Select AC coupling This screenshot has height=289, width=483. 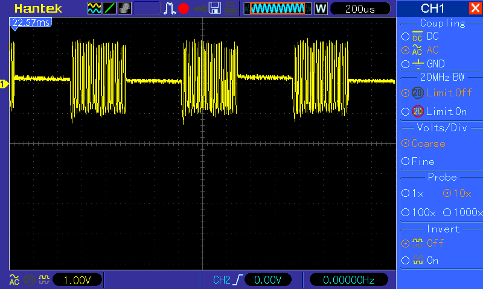click(x=420, y=50)
